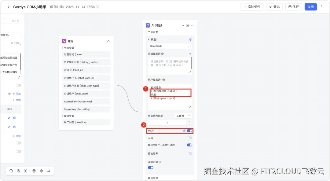Select the 当前时间 {time} variable row

(86, 54)
